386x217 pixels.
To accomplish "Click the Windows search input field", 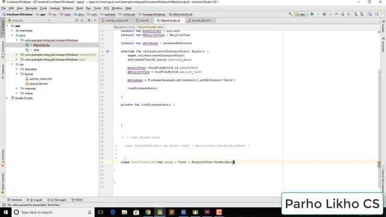I will pos(52,212).
